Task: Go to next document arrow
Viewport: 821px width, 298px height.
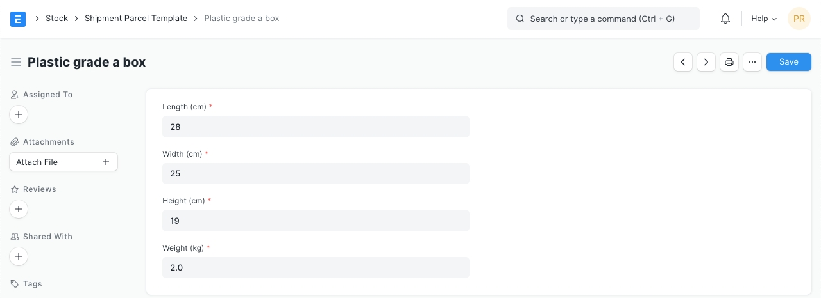Action: pyautogui.click(x=706, y=62)
